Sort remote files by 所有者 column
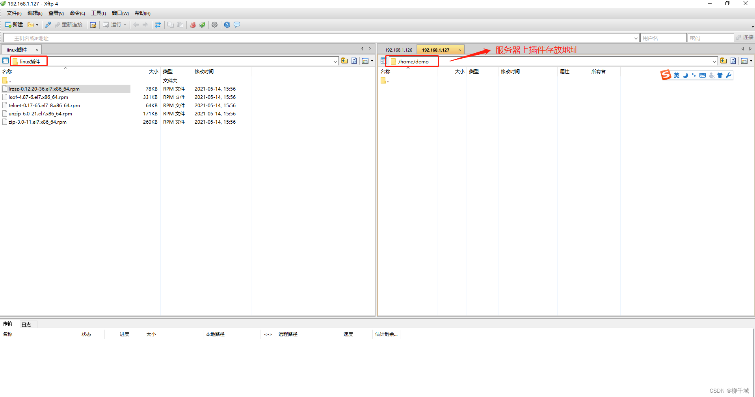755x397 pixels. coord(604,72)
